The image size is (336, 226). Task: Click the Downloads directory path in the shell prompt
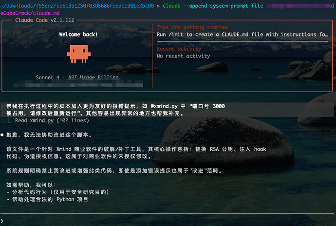pyautogui.click(x=77, y=6)
